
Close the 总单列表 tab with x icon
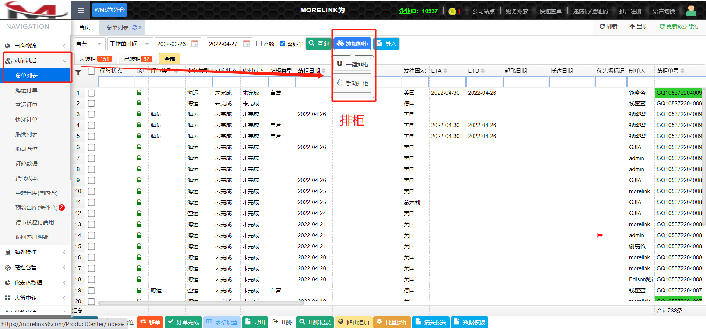(x=140, y=28)
